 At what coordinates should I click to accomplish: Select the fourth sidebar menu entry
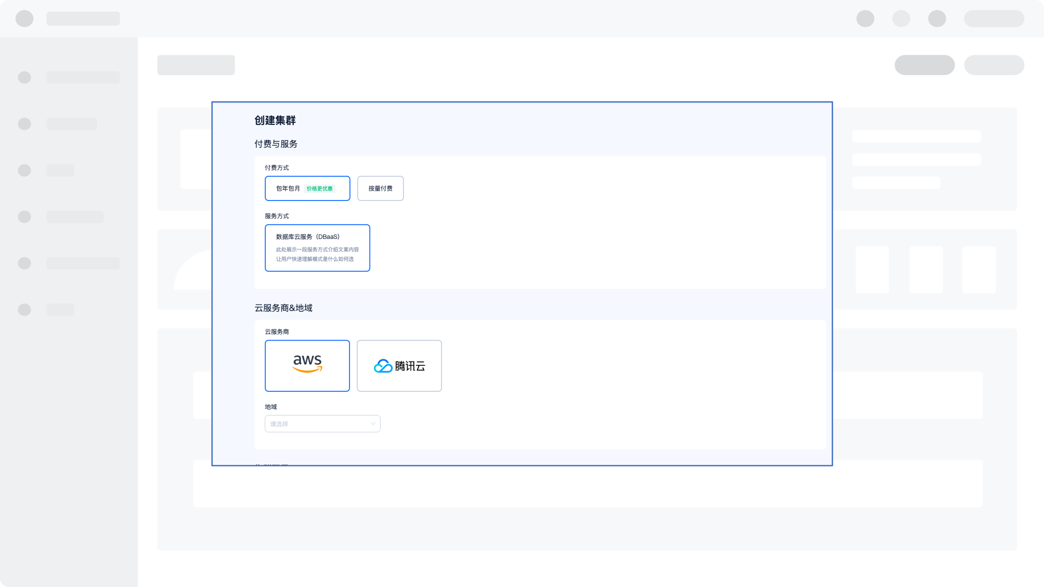[62, 216]
